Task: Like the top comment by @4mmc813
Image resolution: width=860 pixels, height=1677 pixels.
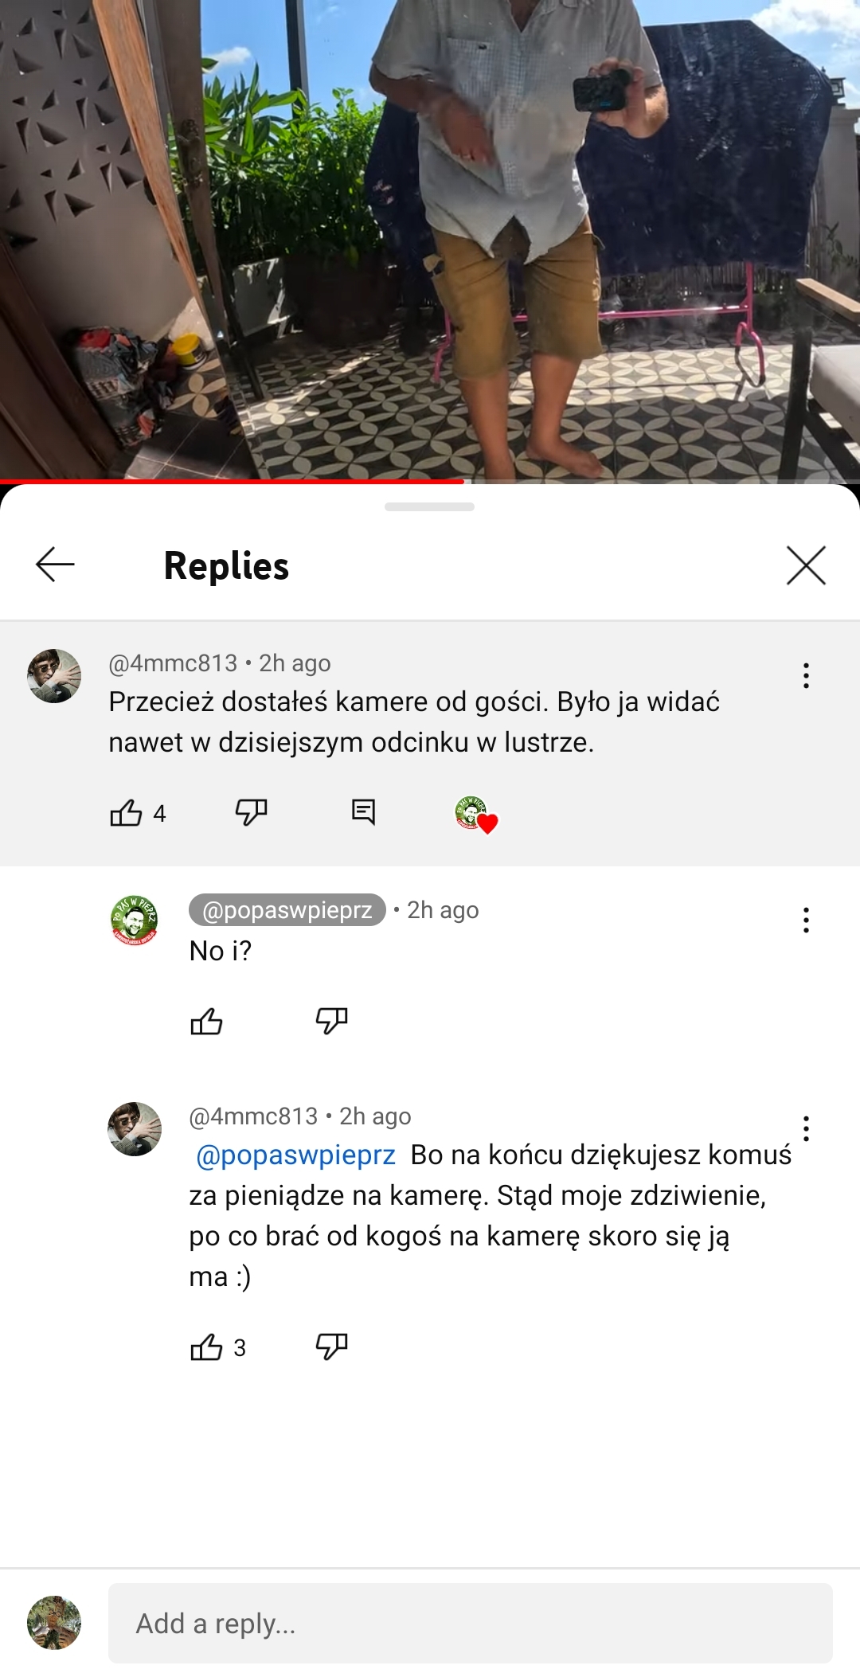Action: [126, 813]
